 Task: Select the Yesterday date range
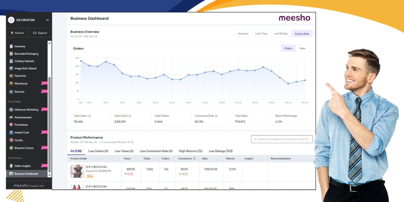[243, 34]
